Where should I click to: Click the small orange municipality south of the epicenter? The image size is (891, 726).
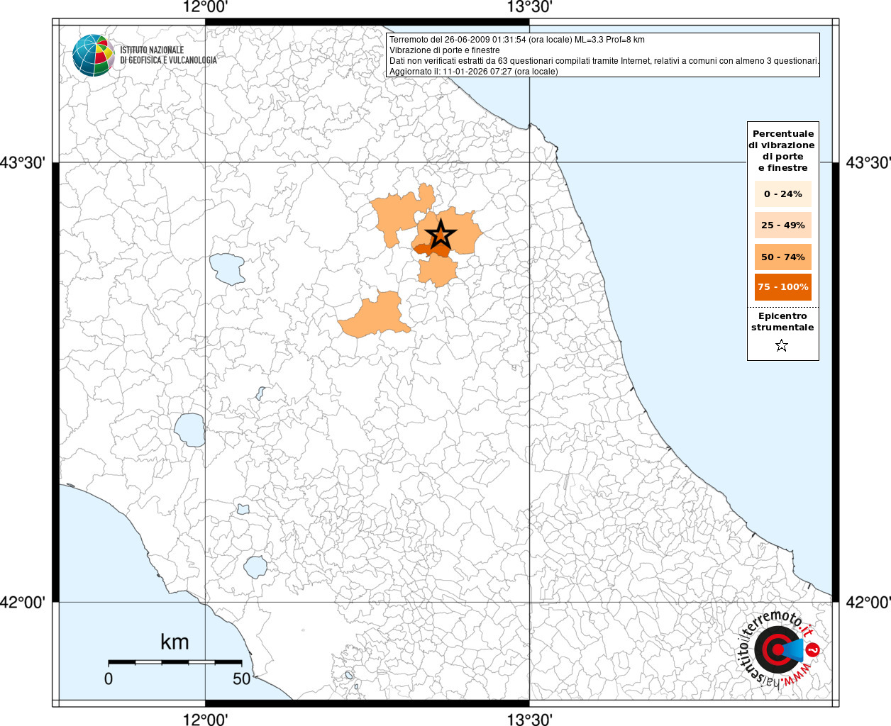pos(437,271)
